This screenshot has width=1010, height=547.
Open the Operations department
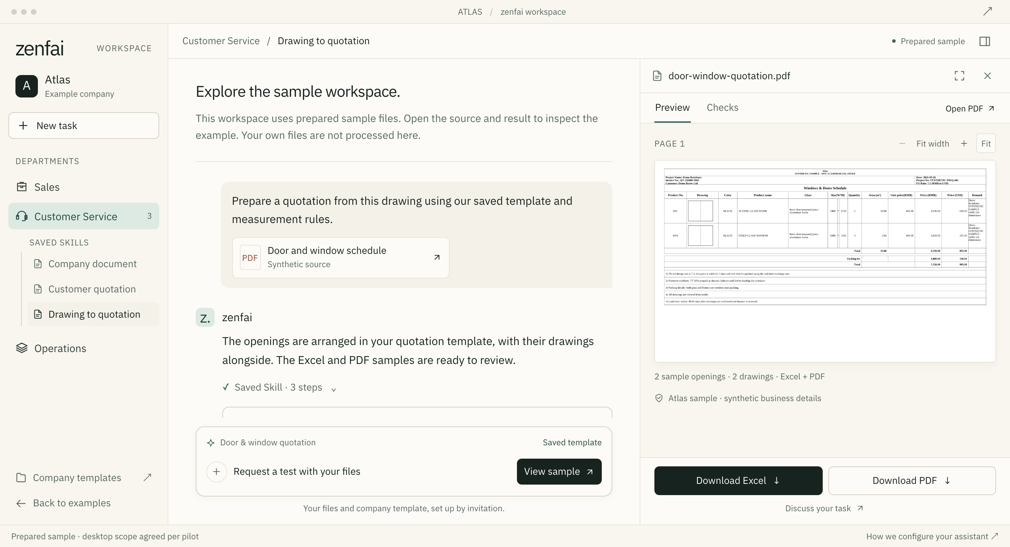point(83,348)
